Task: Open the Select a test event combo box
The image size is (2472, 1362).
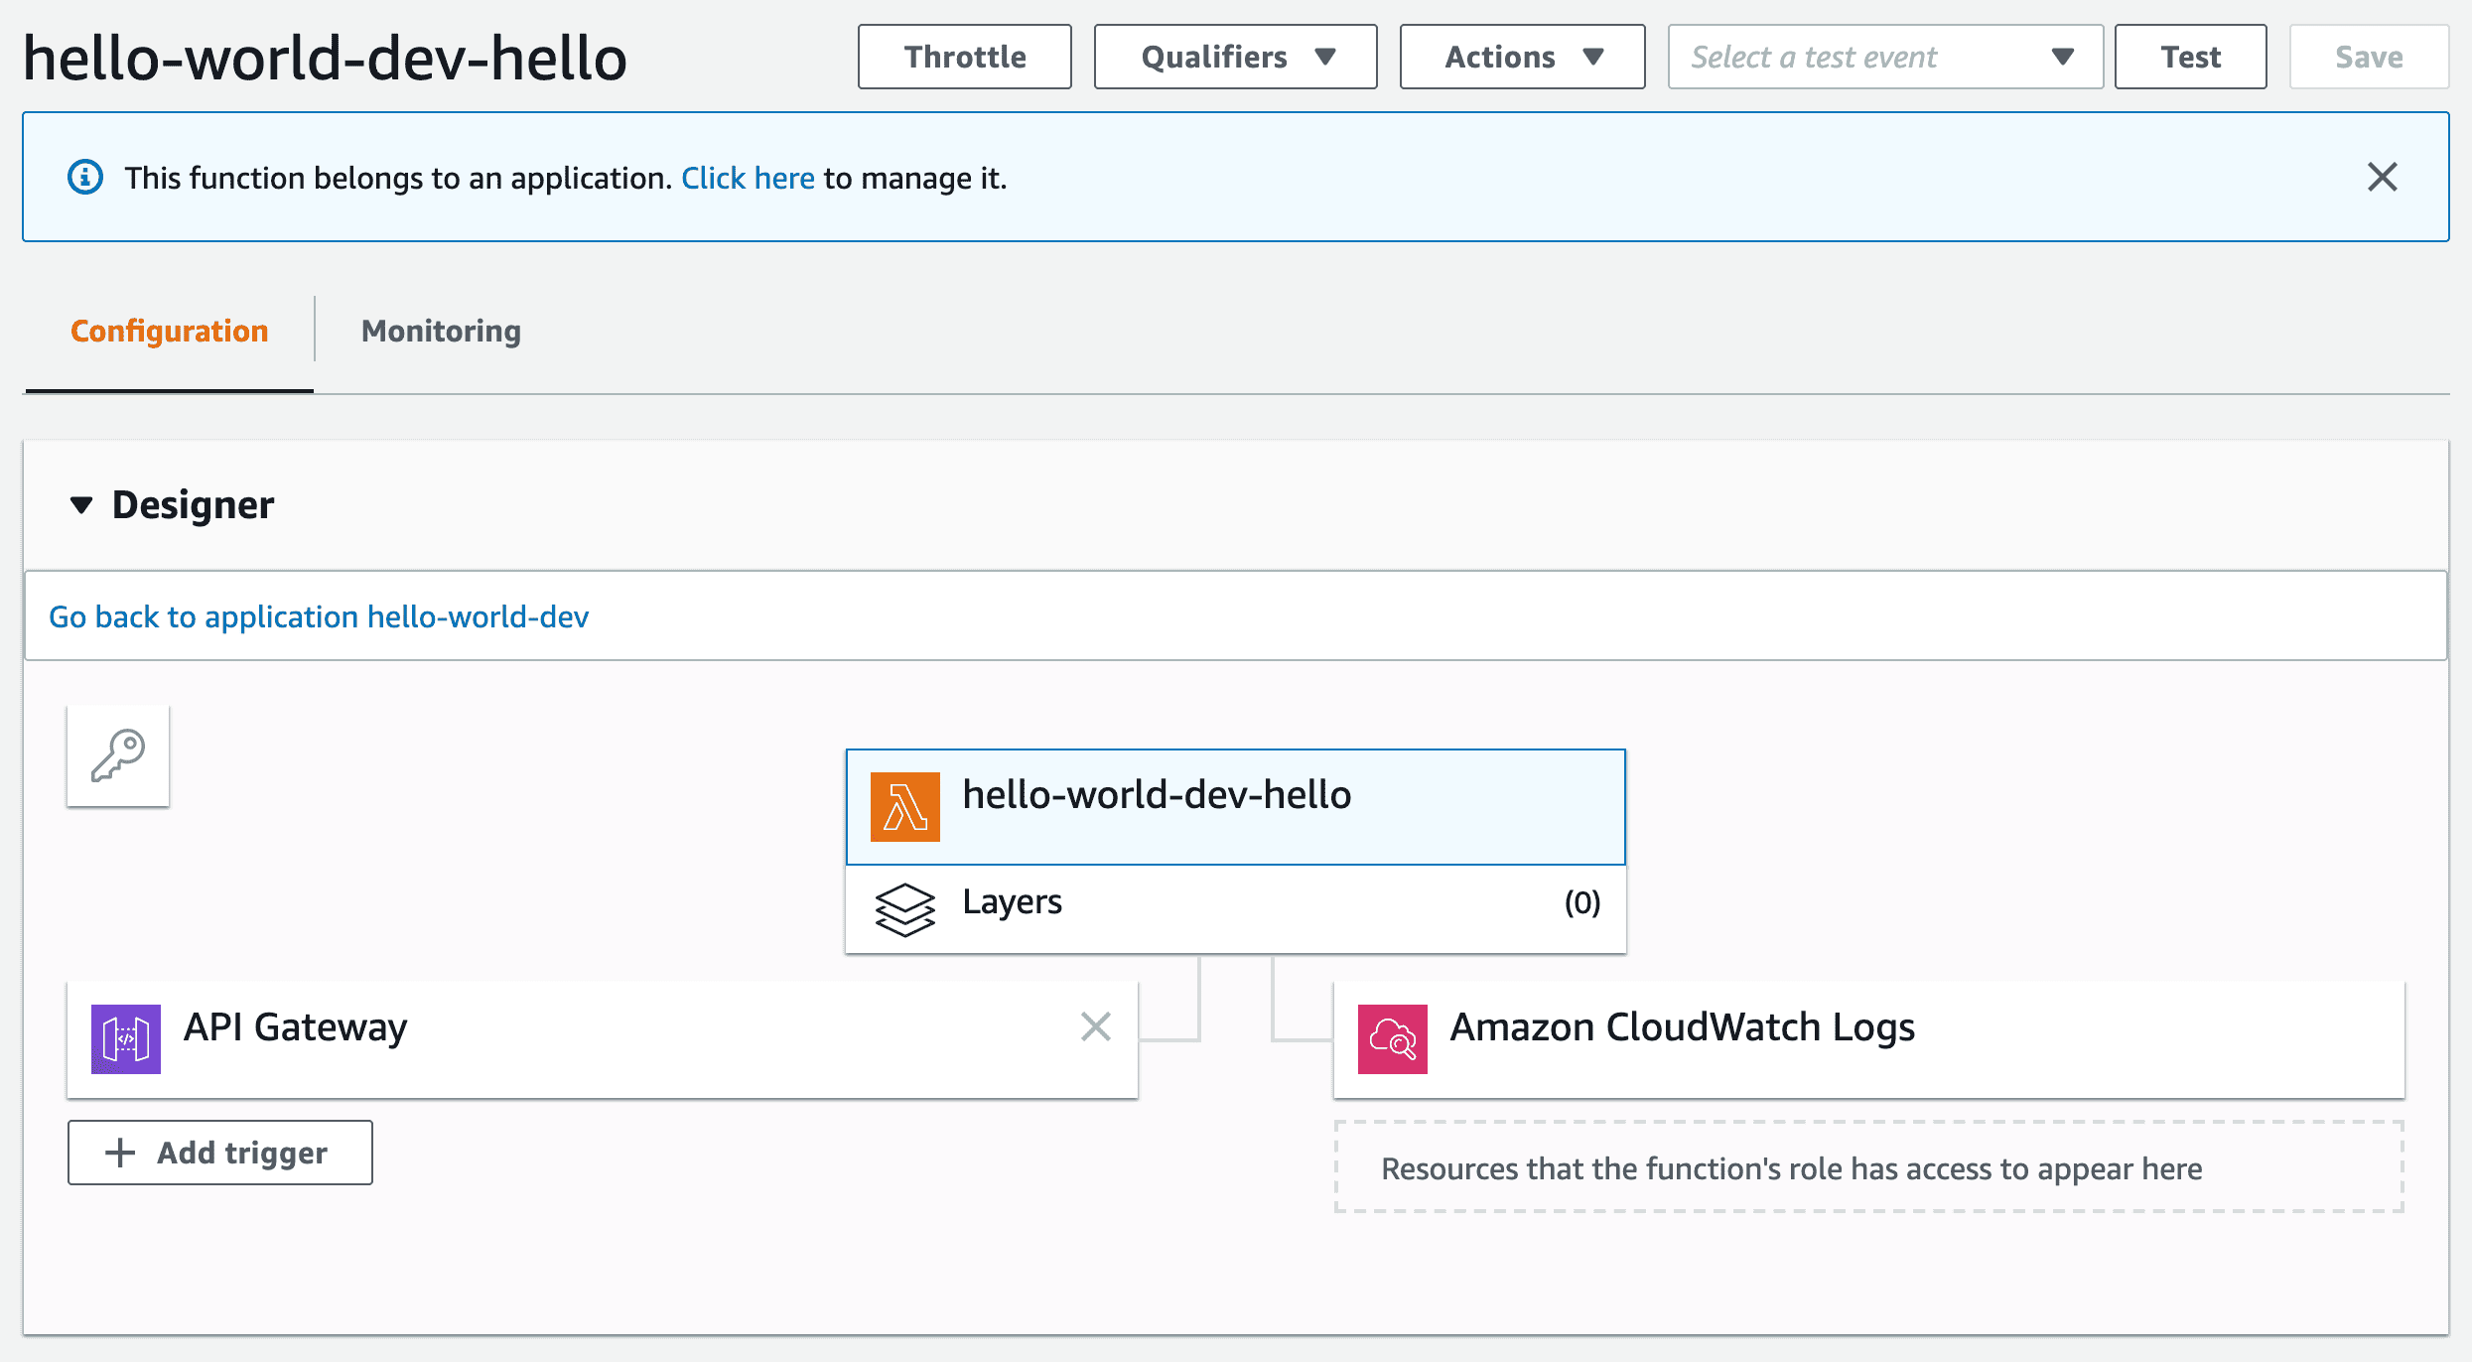Action: coord(1884,58)
